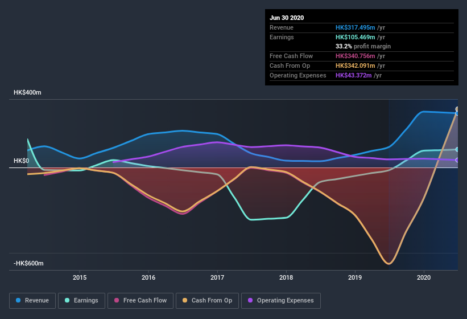The image size is (467, 319).
Task: Click the 2017 x-axis label
Action: point(217,277)
